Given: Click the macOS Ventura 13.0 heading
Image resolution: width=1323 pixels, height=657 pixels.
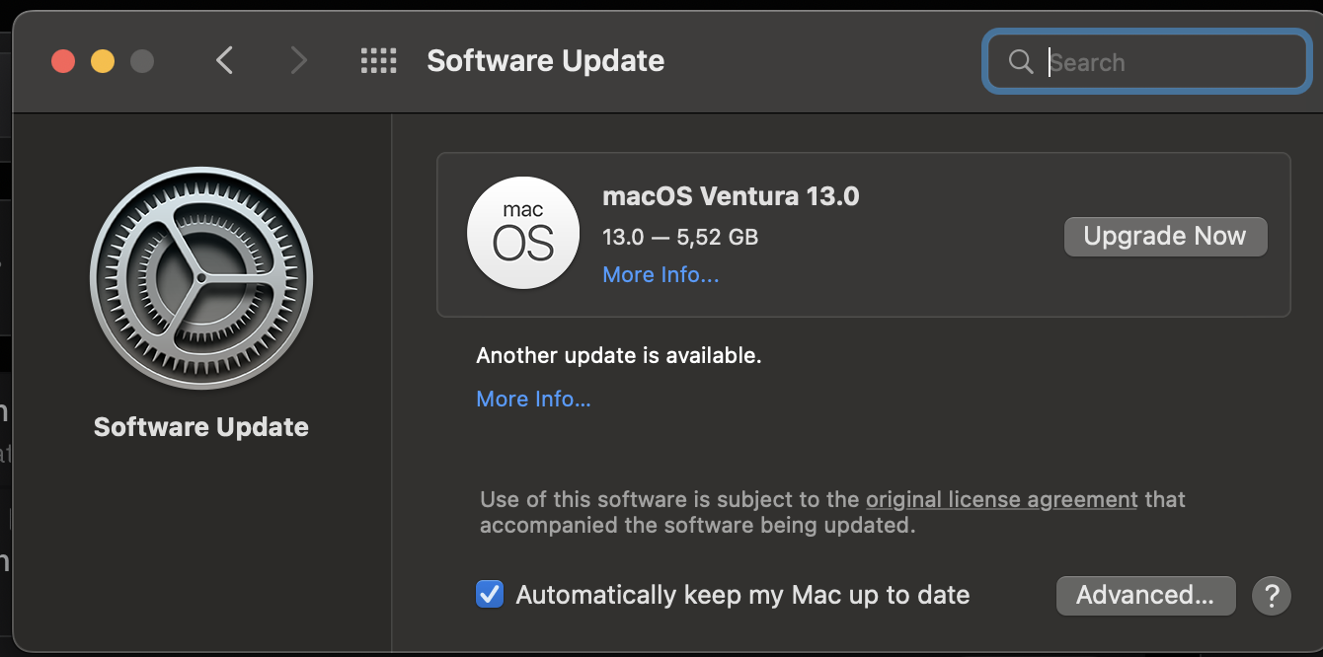Looking at the screenshot, I should [731, 196].
